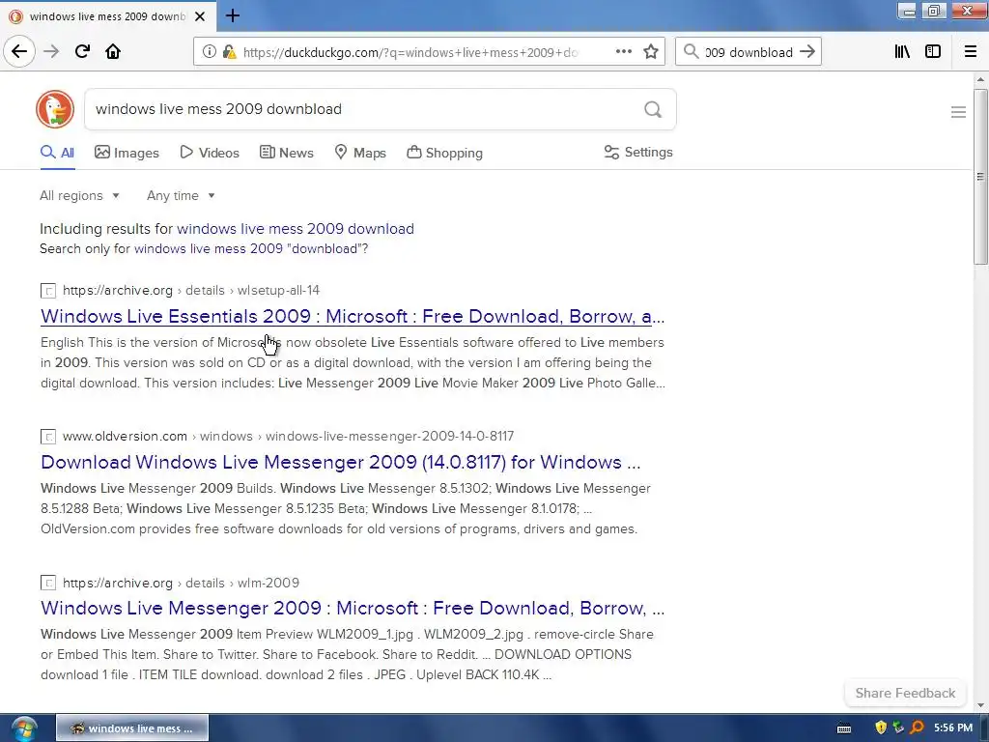Viewport: 989px width, 742px height.
Task: Open the Library bookshelf icon
Action: 902,52
